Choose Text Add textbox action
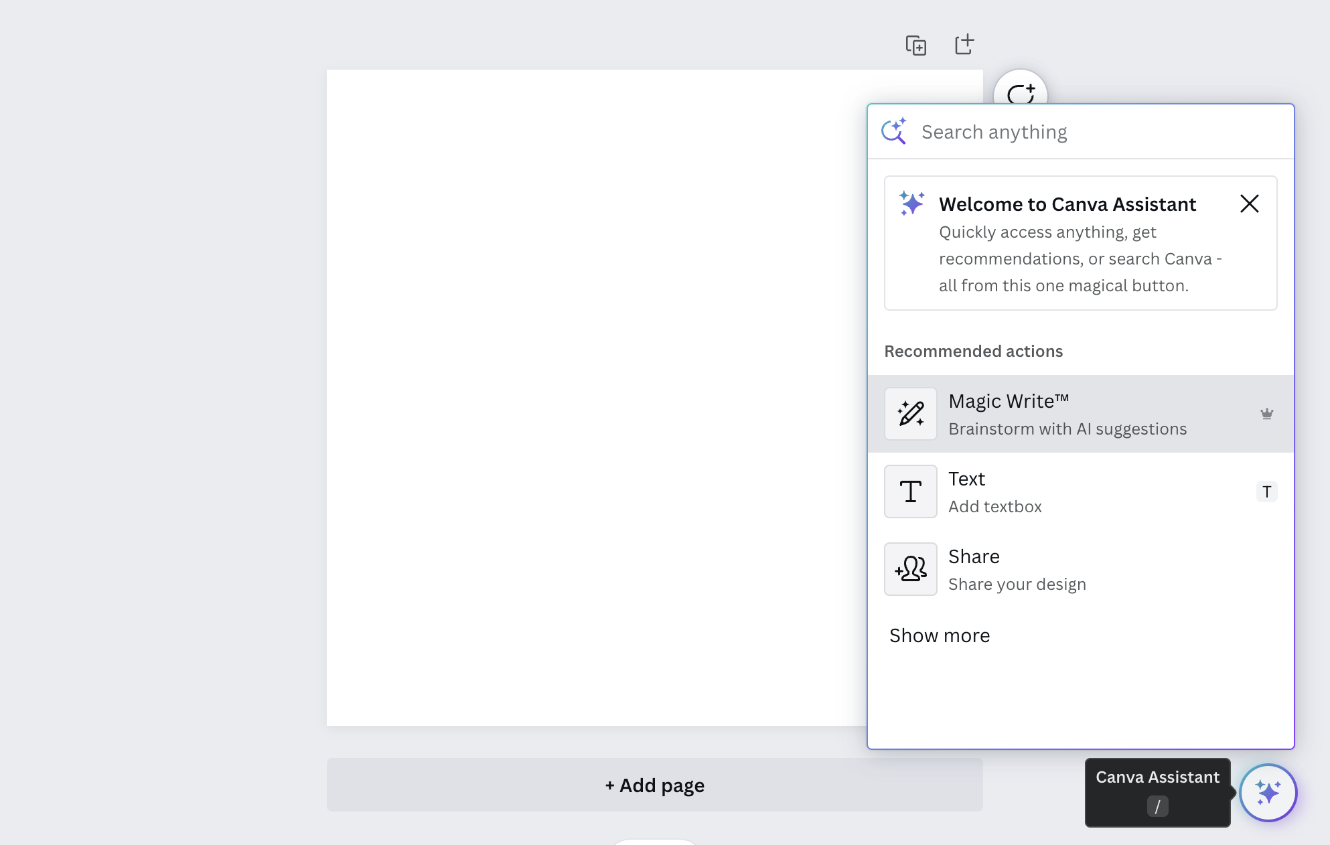Image resolution: width=1330 pixels, height=845 pixels. [x=1080, y=491]
